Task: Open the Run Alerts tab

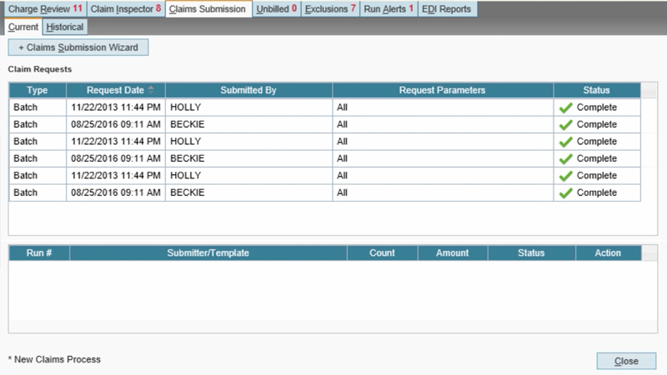Action: pyautogui.click(x=389, y=9)
